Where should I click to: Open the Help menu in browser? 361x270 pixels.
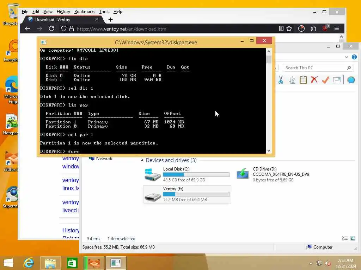pos(118,12)
